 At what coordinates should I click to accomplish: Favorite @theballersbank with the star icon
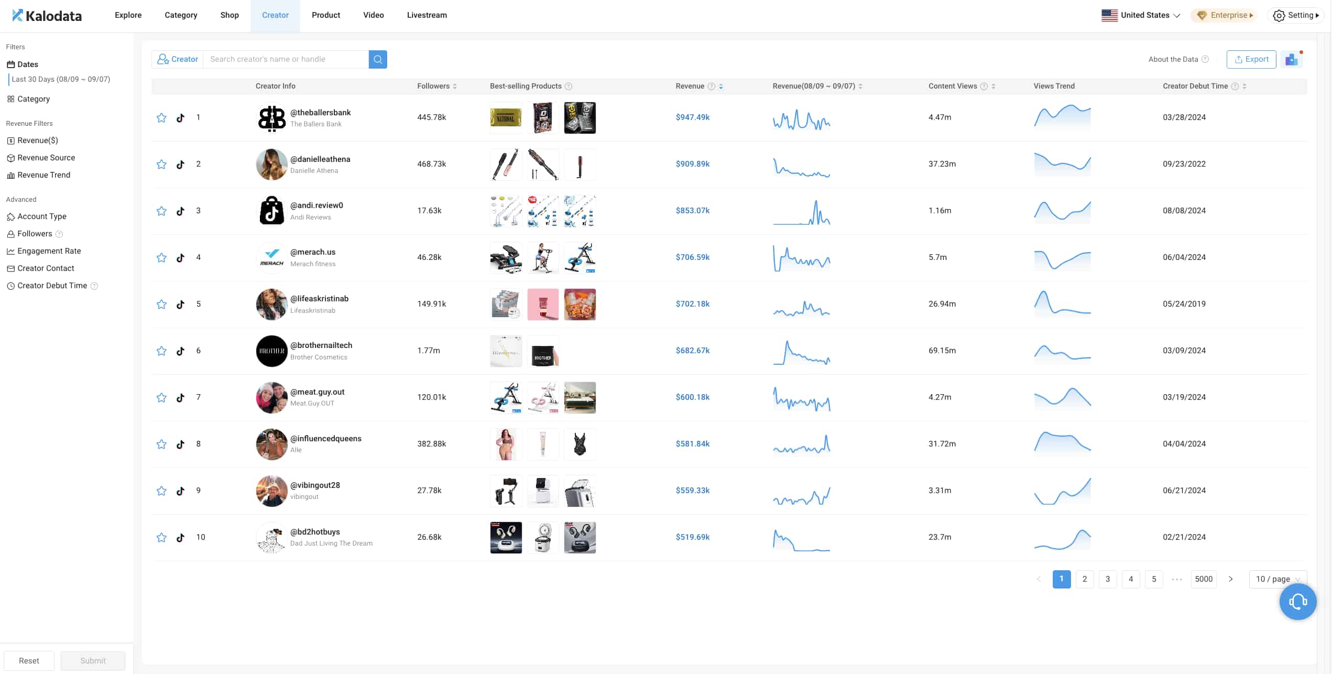click(x=161, y=117)
